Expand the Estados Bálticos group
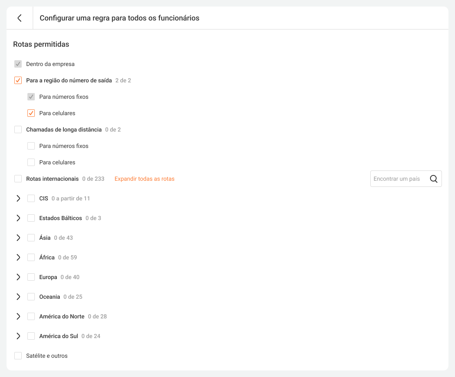The height and width of the screenshot is (377, 455). tap(18, 218)
